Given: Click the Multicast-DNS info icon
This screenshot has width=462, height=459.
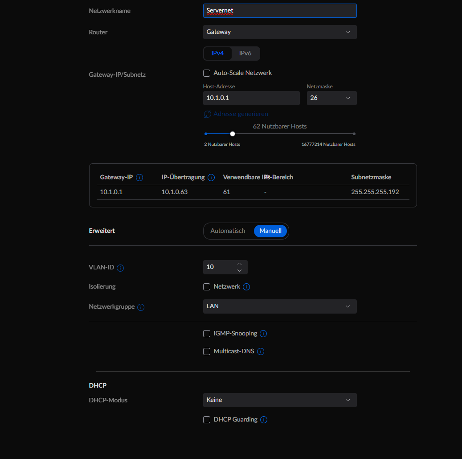Looking at the screenshot, I should 261,351.
